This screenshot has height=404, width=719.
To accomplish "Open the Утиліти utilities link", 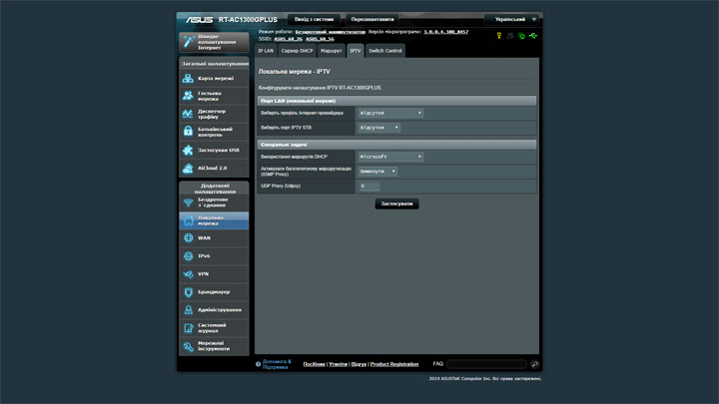I will tap(338, 364).
